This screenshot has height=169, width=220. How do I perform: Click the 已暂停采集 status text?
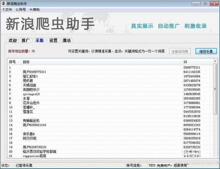(24, 166)
